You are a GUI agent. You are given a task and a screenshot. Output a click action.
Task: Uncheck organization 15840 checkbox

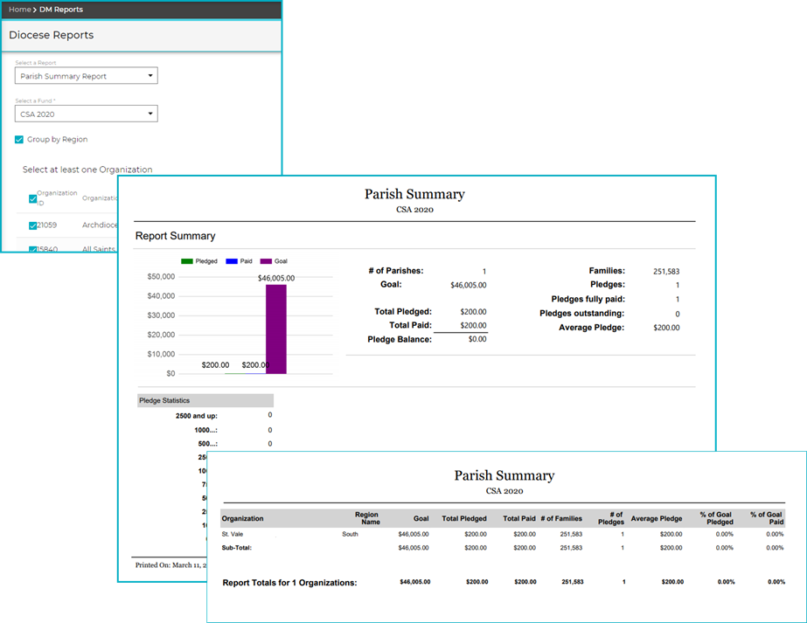tap(32, 250)
